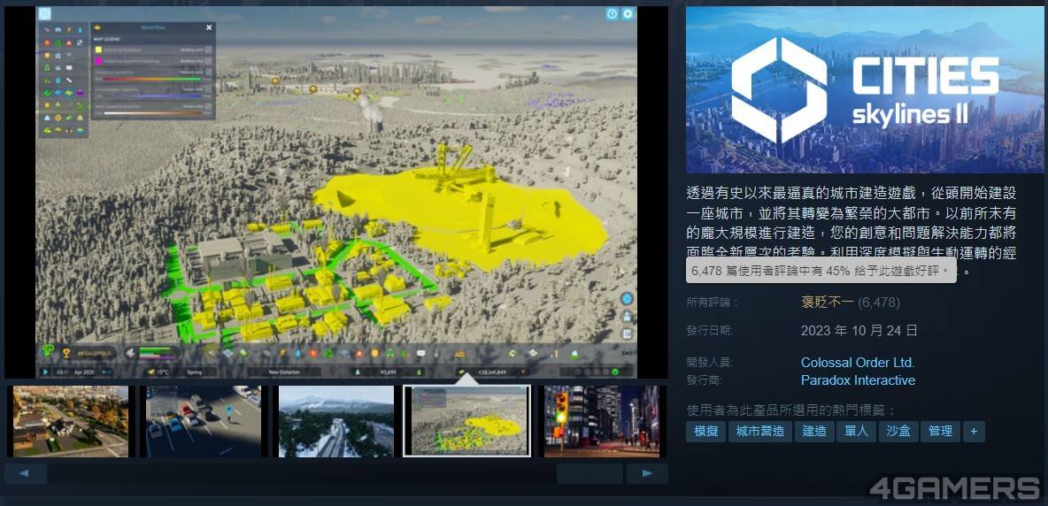Open the 褒貶不一 review summary link

pos(828,303)
